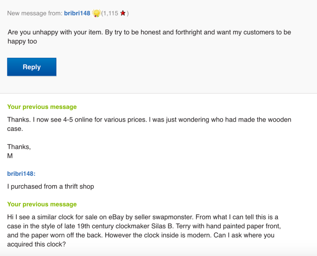Viewport: 317px width, 256px height.
Task: Open bribri148 profile link in header
Action: point(77,13)
